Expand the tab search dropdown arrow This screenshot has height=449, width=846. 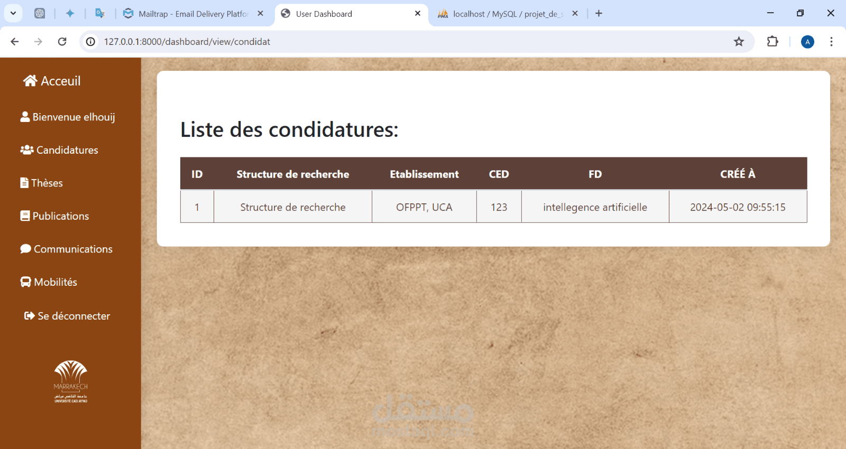[13, 14]
